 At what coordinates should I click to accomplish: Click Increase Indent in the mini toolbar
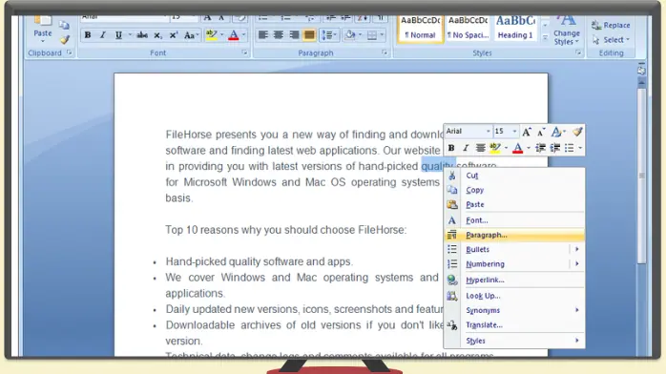[x=554, y=148]
